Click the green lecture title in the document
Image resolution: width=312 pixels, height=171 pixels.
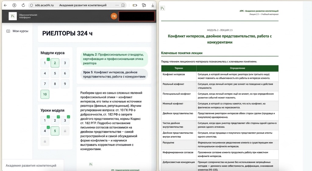point(220,39)
